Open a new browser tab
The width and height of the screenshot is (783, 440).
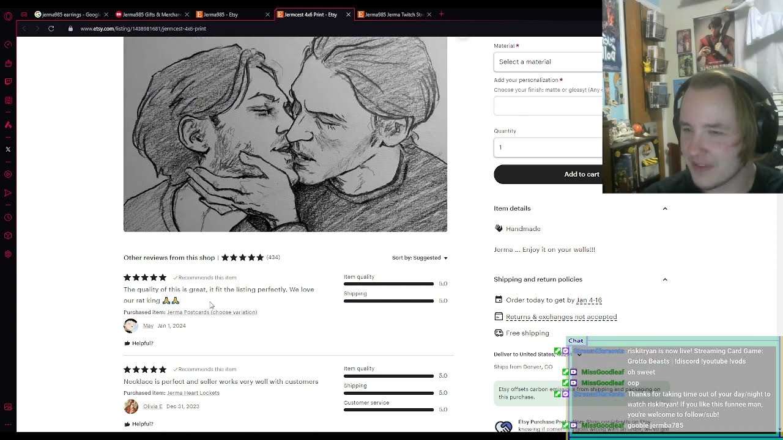[x=441, y=14]
